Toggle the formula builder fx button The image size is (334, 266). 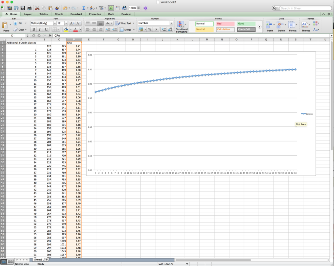[x=111, y=8]
